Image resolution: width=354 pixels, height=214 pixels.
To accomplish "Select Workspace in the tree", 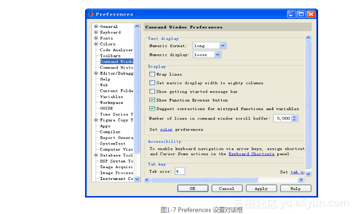I will [112, 103].
